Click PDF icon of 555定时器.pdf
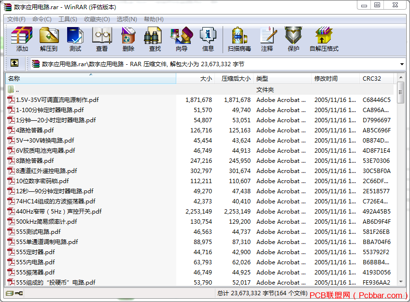This screenshot has height=302, width=410. [x=11, y=252]
